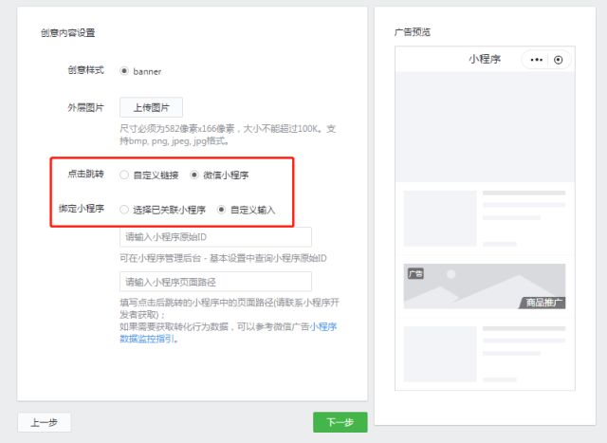The width and height of the screenshot is (607, 443).
Task: Click the ad banner image in preview
Action: coord(485,286)
